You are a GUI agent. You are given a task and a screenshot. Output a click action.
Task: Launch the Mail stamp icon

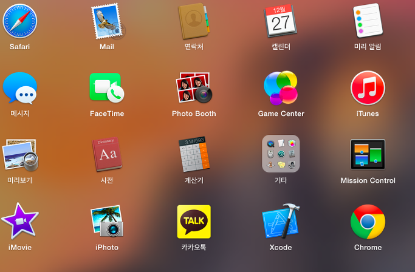(x=108, y=22)
